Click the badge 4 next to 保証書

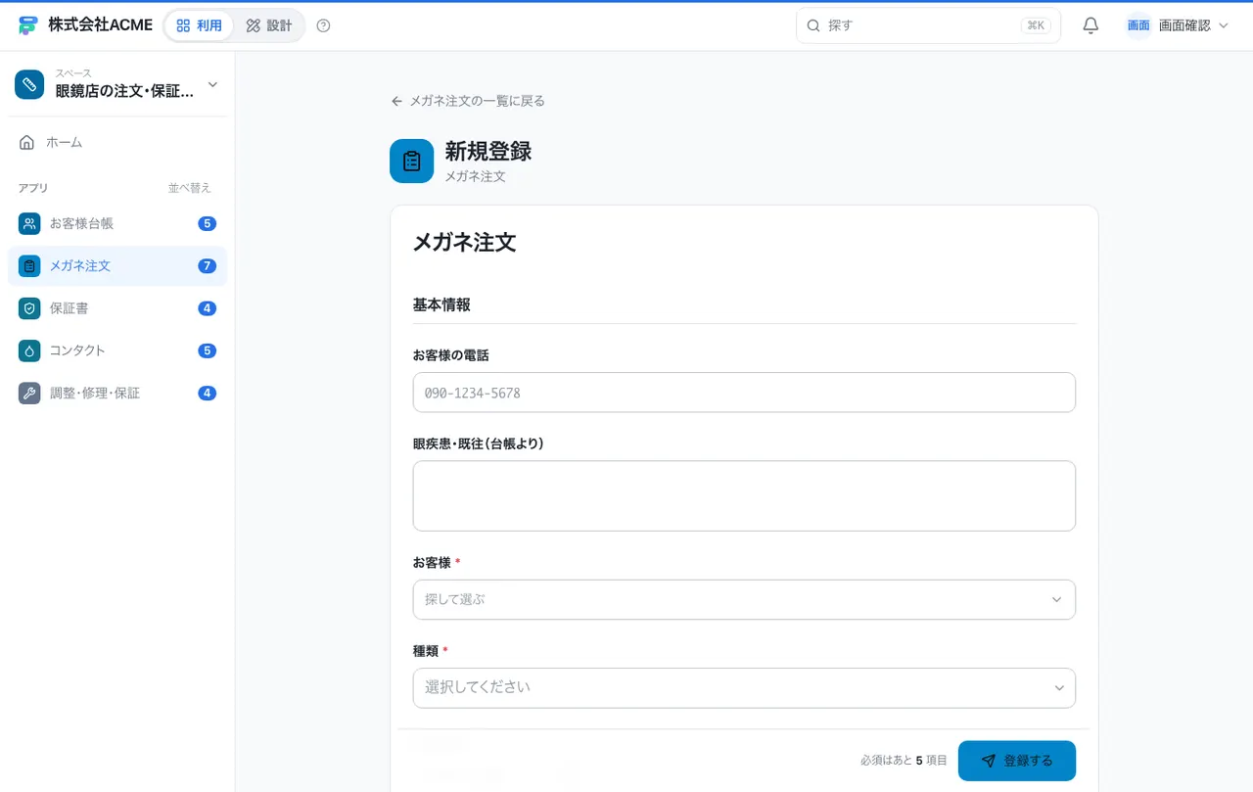pos(207,307)
